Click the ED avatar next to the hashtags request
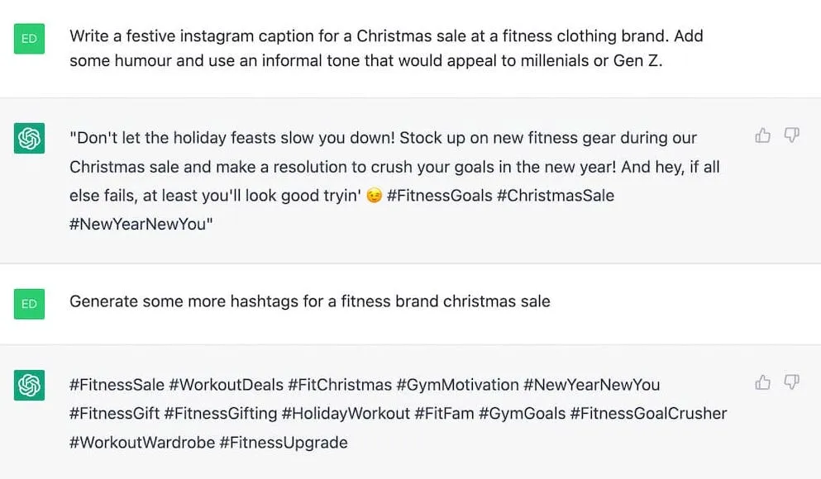 click(x=29, y=304)
